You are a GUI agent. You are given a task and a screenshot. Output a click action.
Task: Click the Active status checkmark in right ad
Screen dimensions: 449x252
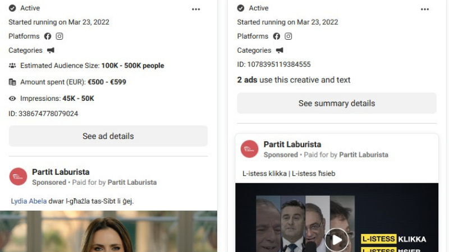[241, 8]
